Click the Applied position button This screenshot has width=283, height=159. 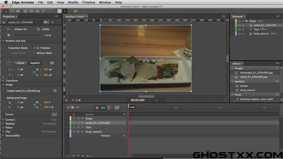35,63
